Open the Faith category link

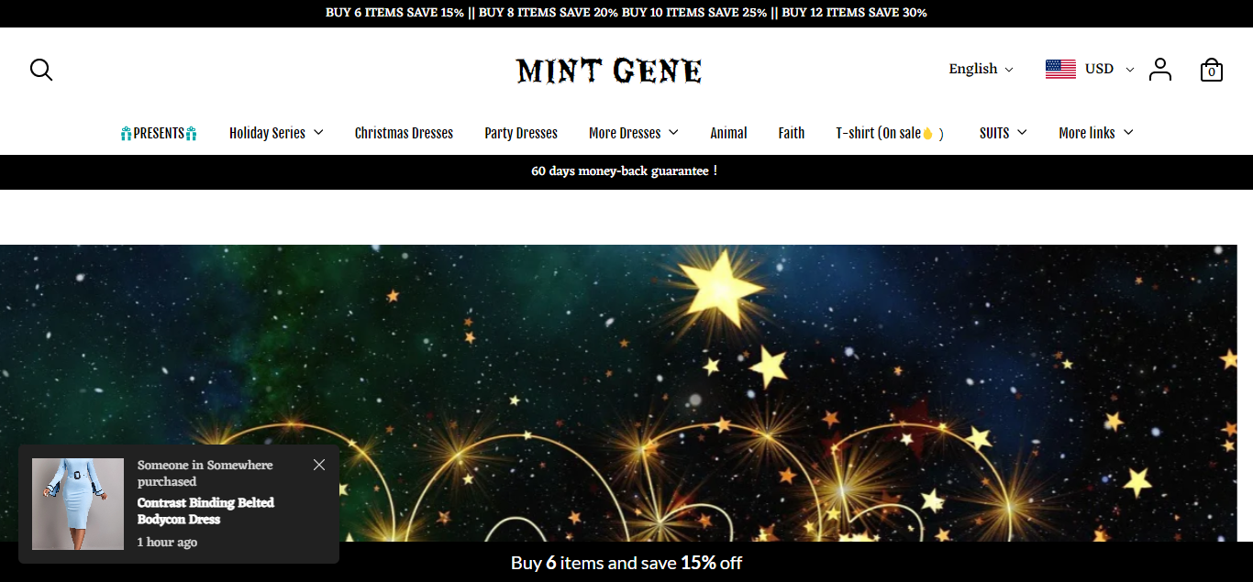pos(792,133)
